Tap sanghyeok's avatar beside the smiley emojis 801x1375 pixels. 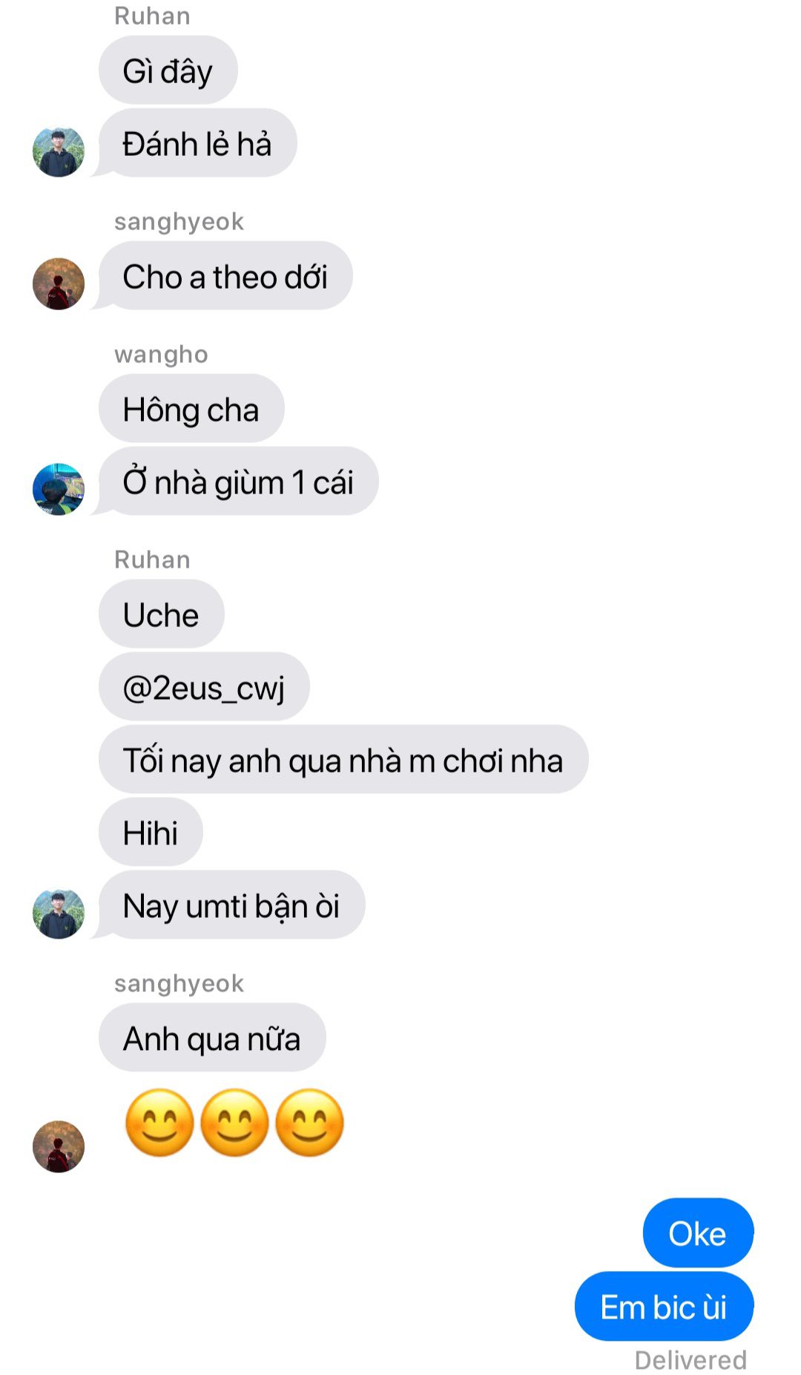pyautogui.click(x=59, y=1146)
